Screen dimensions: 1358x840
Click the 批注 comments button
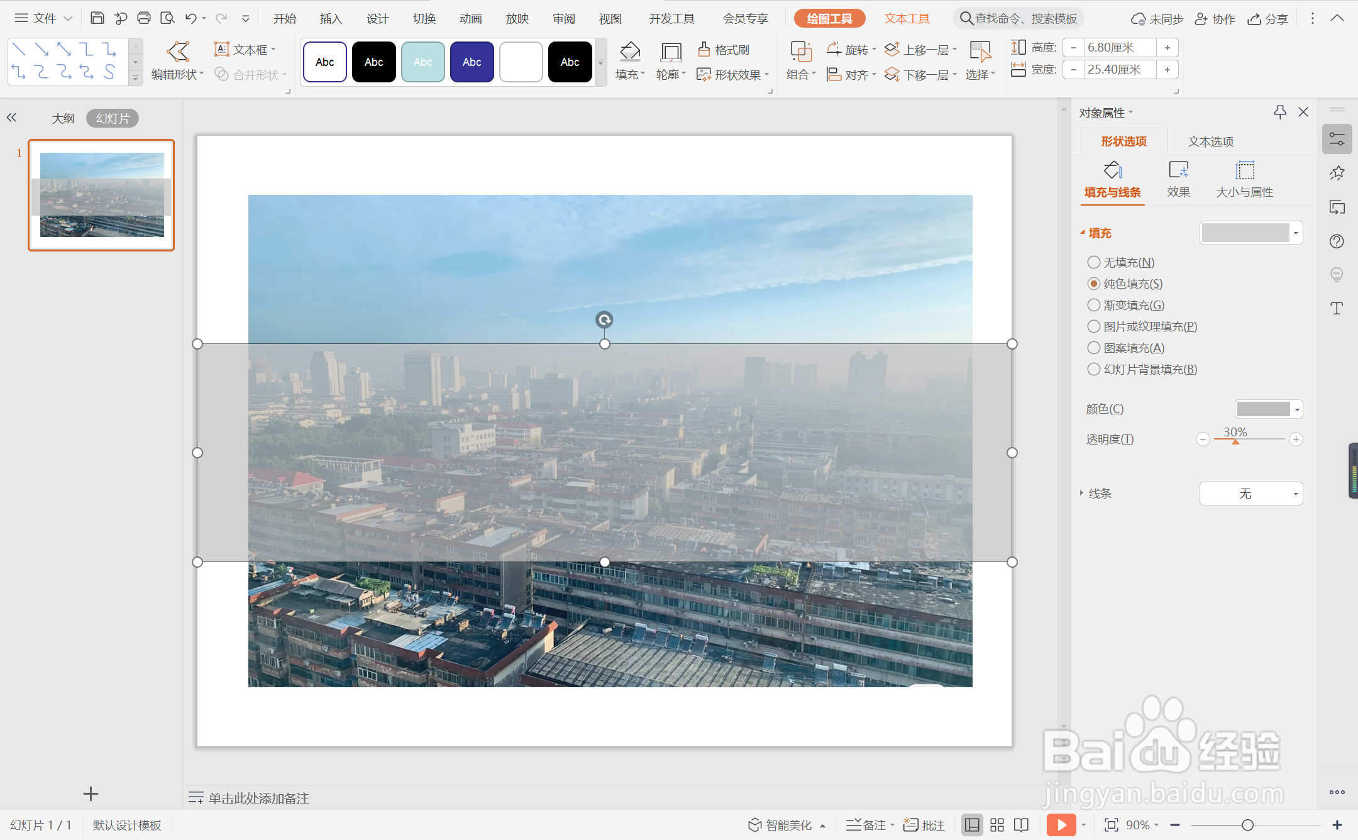(x=924, y=825)
